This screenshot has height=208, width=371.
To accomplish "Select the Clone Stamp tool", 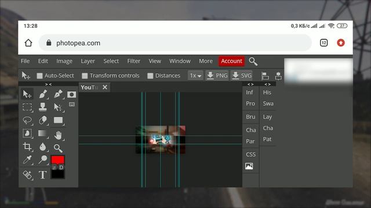I will pos(43,107).
